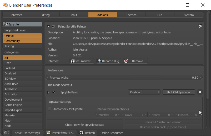Select the All category
This screenshot has height=136, width=211.
coord(22,58)
